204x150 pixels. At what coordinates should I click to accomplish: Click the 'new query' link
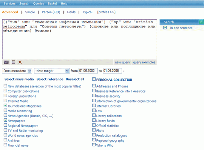[122, 62]
